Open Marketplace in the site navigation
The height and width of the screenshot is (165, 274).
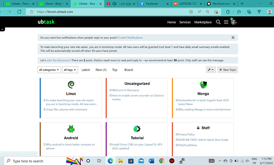coord(203,22)
